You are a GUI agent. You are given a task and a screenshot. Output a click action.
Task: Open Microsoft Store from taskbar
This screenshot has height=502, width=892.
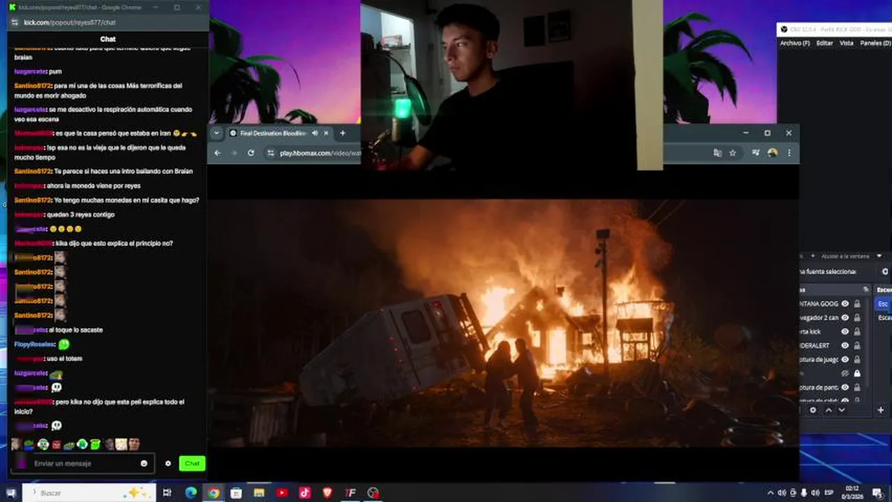(x=236, y=493)
